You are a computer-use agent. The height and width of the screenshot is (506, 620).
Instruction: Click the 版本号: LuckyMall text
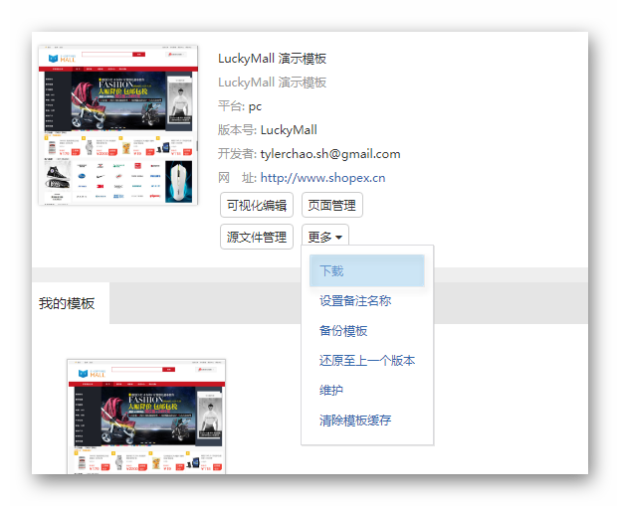(268, 130)
